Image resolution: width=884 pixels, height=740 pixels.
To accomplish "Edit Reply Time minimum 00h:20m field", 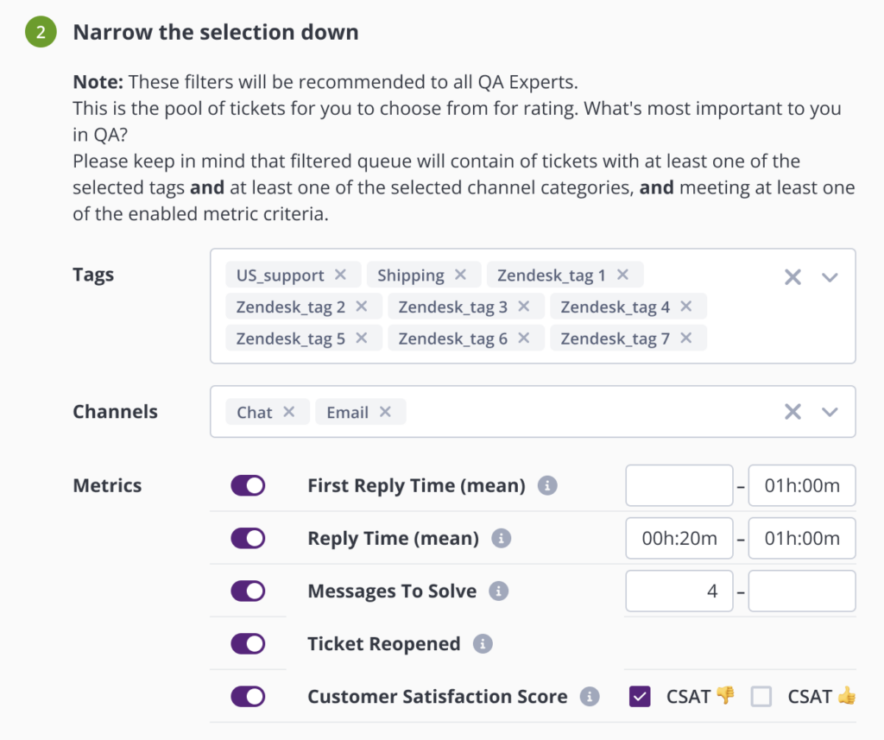I will coord(679,538).
